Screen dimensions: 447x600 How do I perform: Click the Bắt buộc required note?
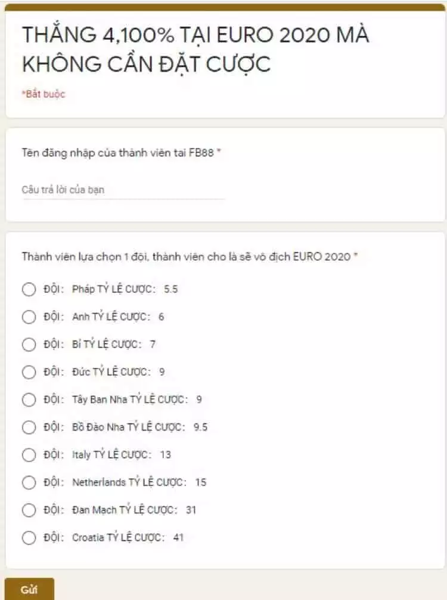coord(43,94)
